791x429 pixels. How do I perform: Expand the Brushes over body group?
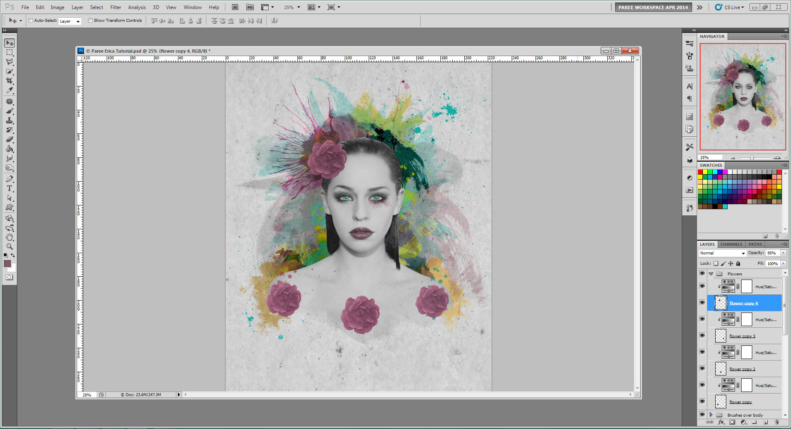pos(710,415)
